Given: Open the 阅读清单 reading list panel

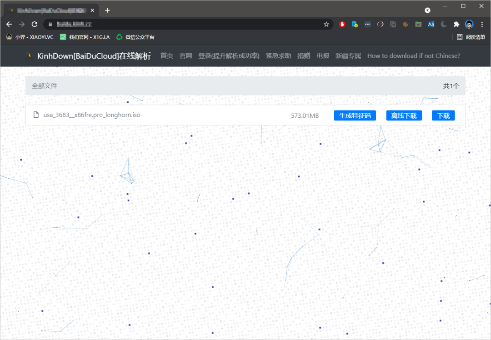Looking at the screenshot, I should [471, 37].
